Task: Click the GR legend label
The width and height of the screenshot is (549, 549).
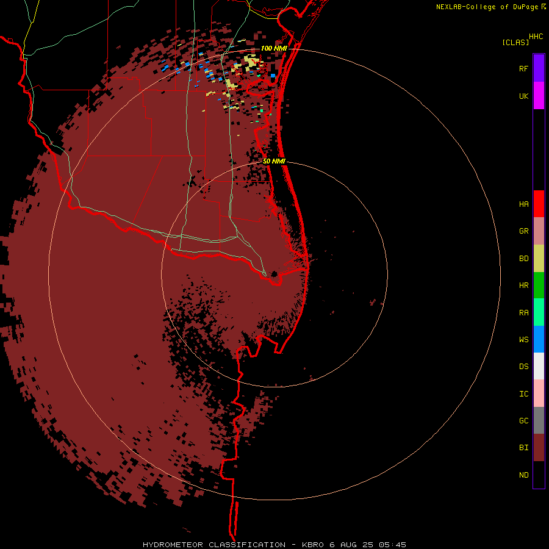Action: 523,231
